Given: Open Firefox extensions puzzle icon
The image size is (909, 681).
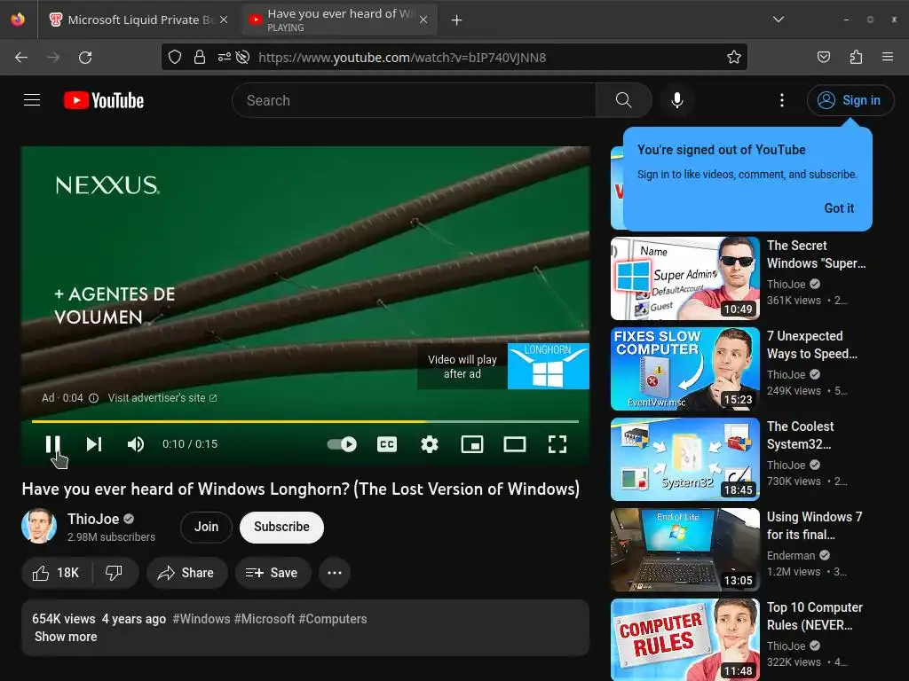Looking at the screenshot, I should pos(856,57).
